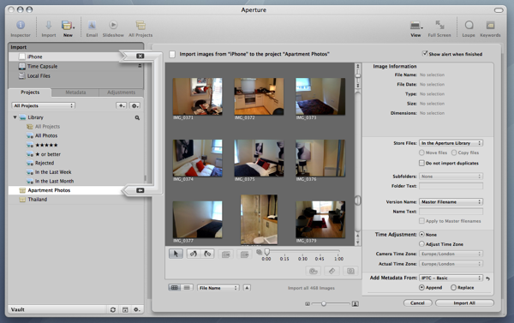Select thumbnail IMG_0372
Screen dimensions: 514x323
(x=259, y=97)
